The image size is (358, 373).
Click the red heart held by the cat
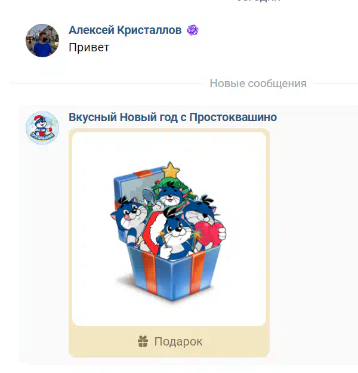coord(209,235)
